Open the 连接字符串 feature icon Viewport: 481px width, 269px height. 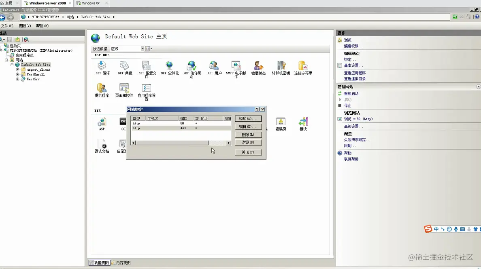click(303, 68)
